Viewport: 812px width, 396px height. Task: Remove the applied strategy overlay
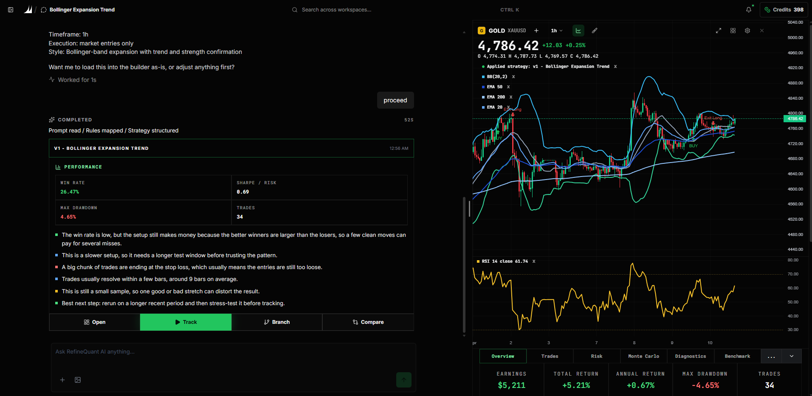tap(615, 67)
